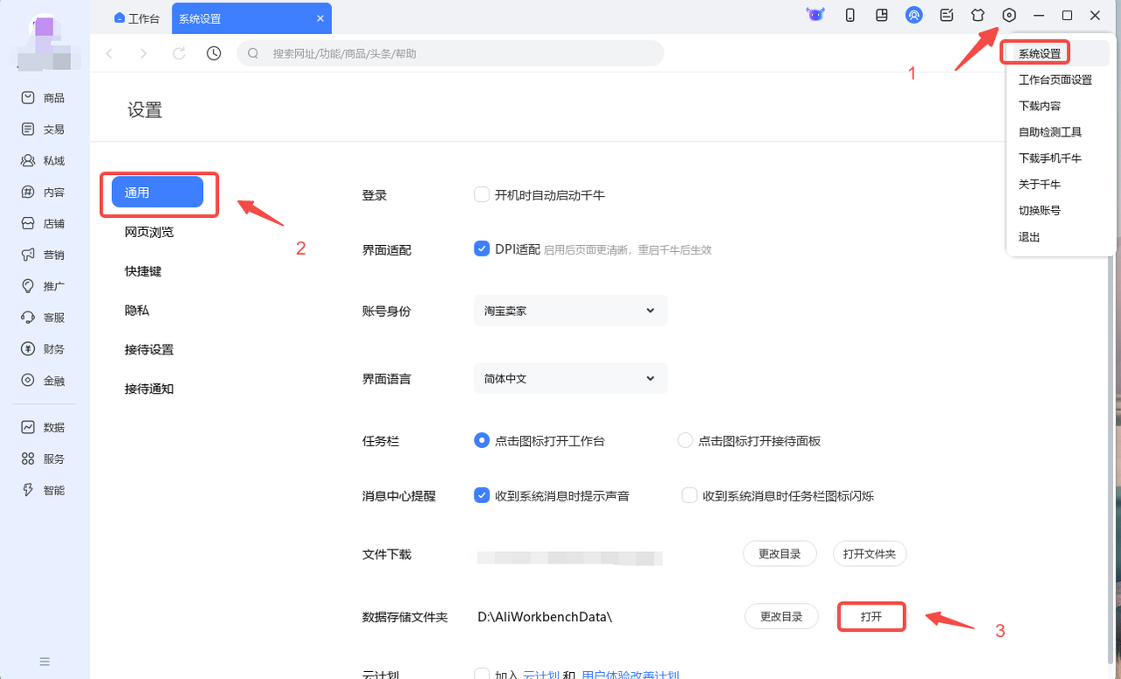The height and width of the screenshot is (679, 1121).
Task: Select 退出 in the dropdown menu
Action: point(1029,237)
